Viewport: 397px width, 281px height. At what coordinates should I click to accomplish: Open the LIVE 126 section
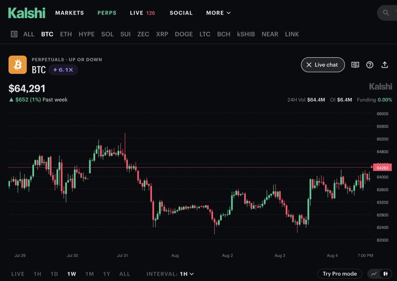point(142,13)
